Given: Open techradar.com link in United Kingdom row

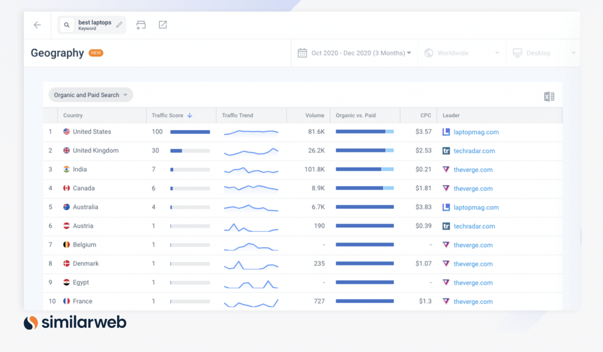Looking at the screenshot, I should (x=474, y=151).
